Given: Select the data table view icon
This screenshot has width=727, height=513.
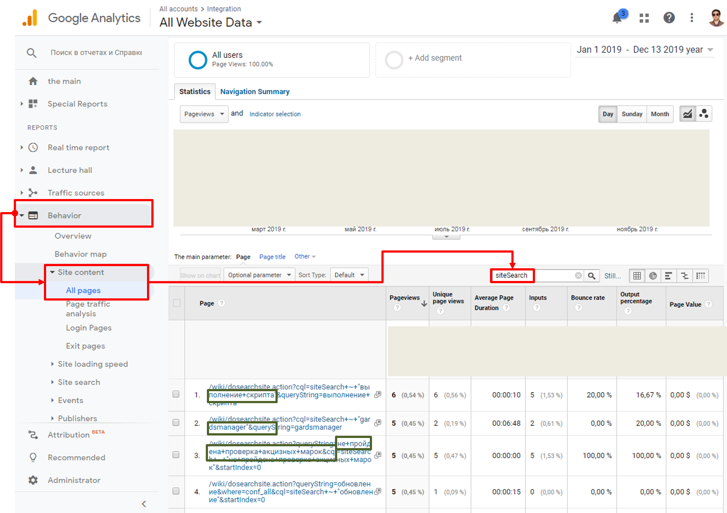Looking at the screenshot, I should click(x=637, y=276).
